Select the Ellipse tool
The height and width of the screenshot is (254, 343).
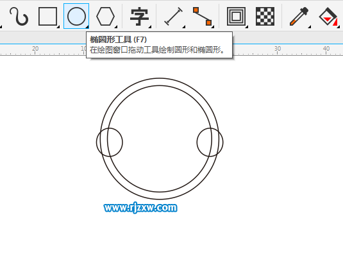[76, 16]
